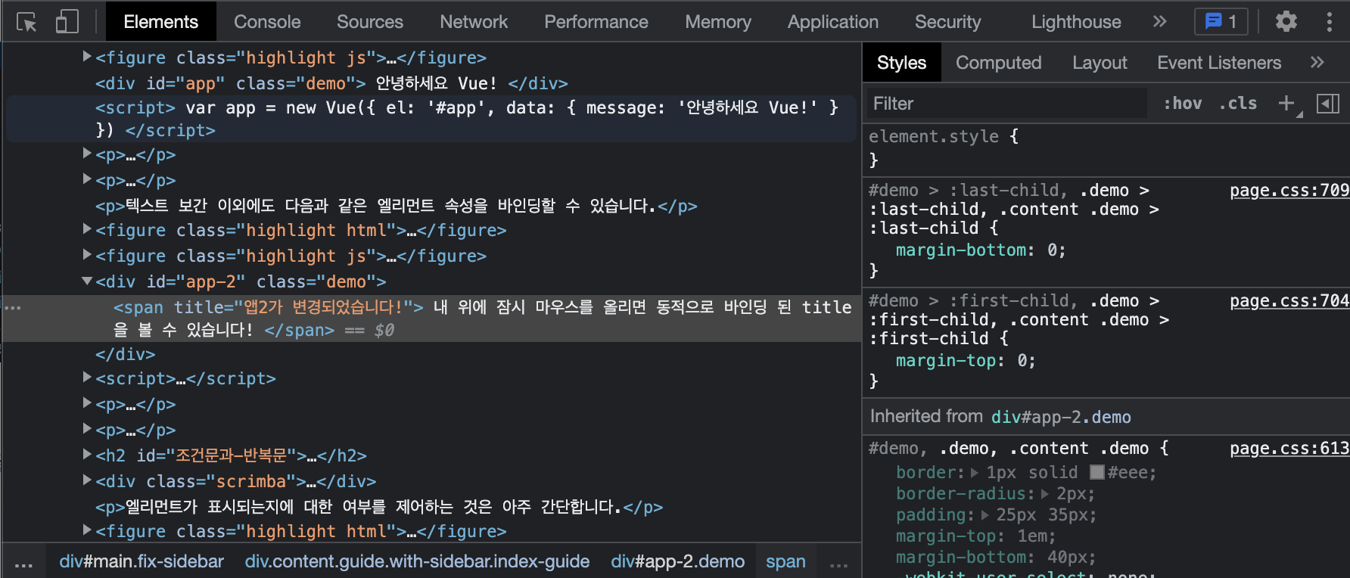Select the Styles tab
The height and width of the screenshot is (578, 1350).
click(901, 63)
